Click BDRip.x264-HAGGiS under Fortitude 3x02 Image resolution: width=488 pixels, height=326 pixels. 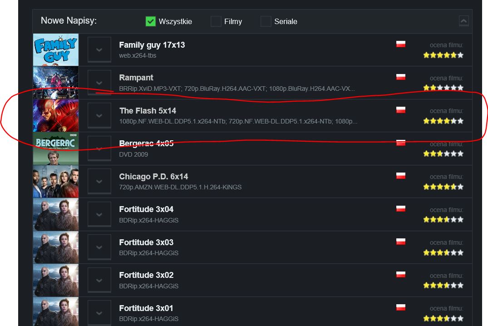pyautogui.click(x=149, y=286)
